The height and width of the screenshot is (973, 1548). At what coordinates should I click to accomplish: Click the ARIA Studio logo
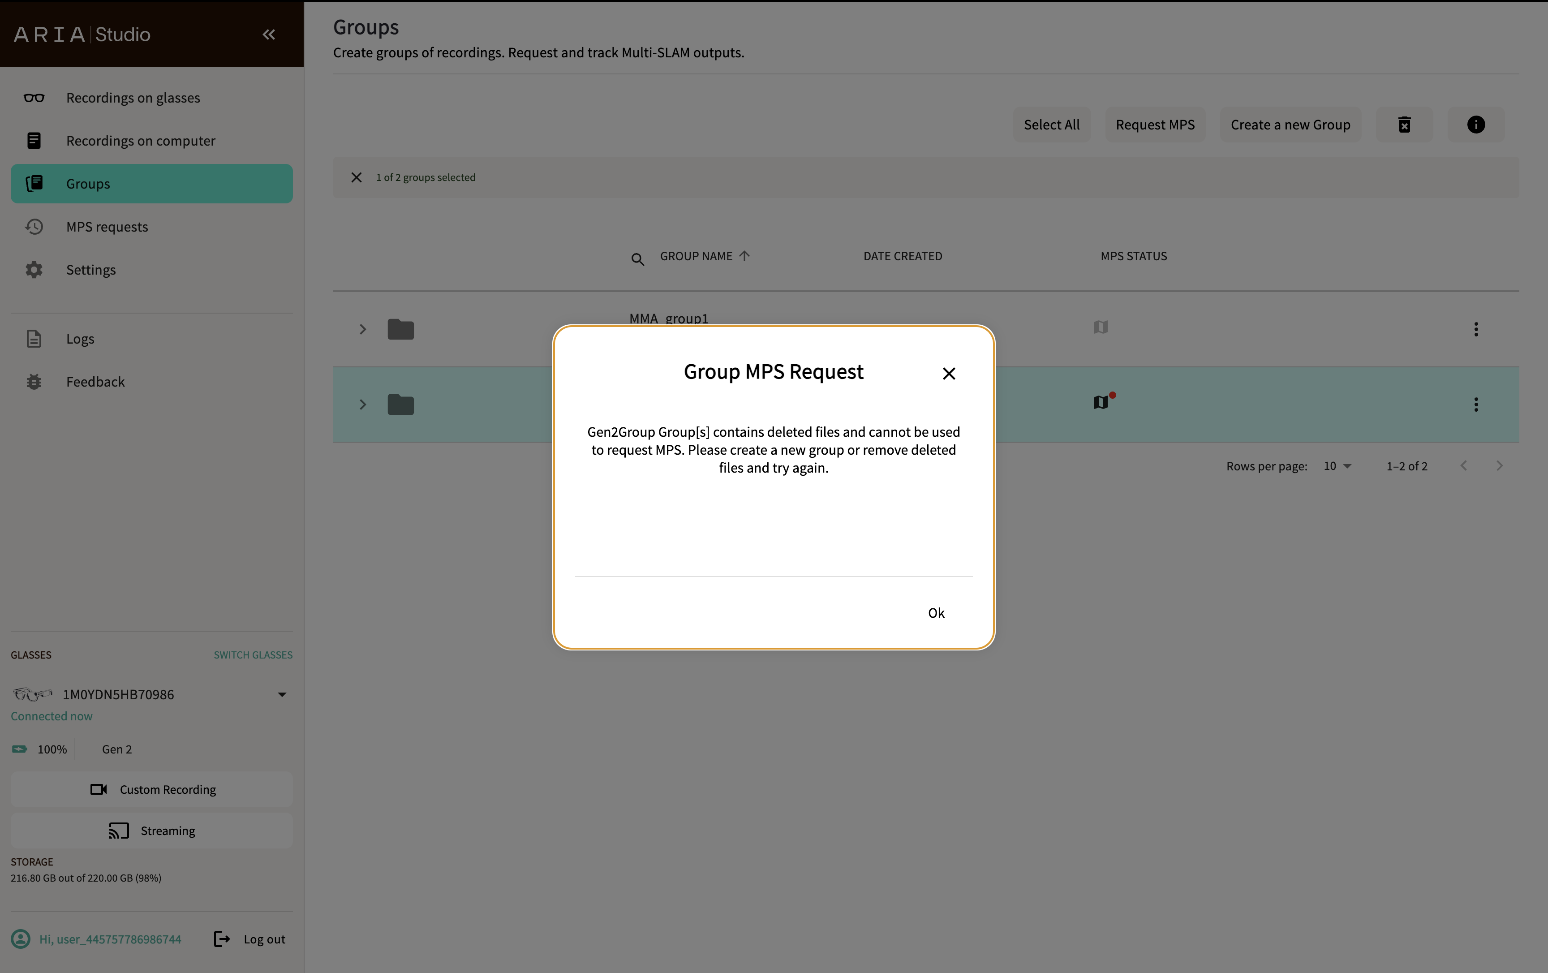82,34
